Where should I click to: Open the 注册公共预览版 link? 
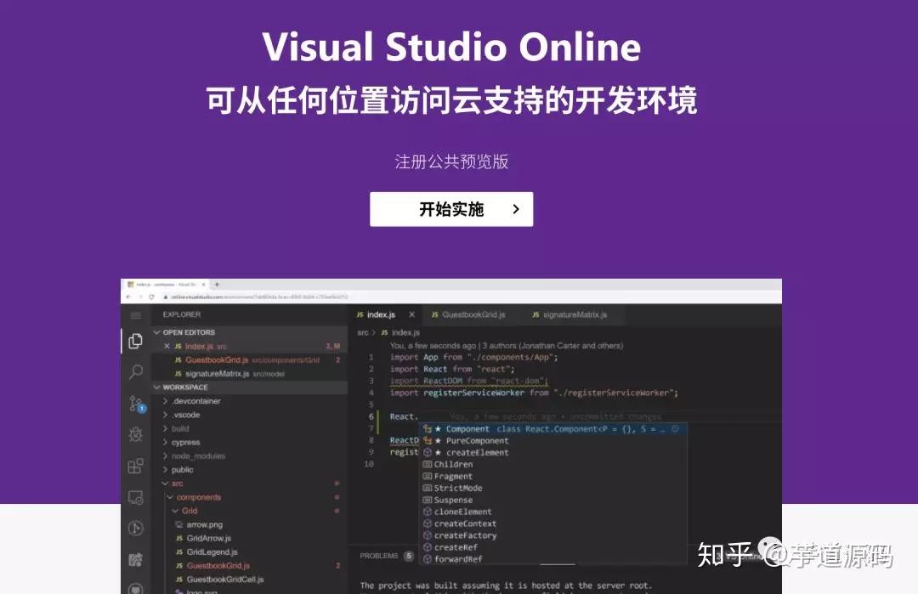[x=450, y=161]
